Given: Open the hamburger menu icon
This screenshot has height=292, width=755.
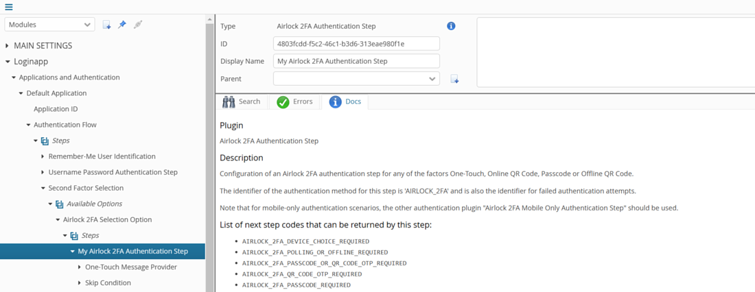Looking at the screenshot, I should pos(8,7).
